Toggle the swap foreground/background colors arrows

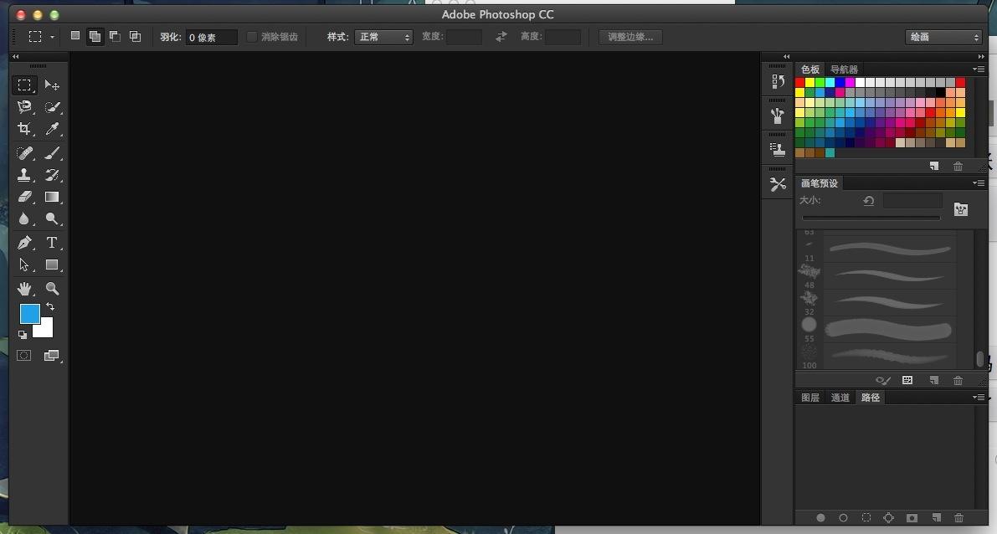[x=49, y=306]
